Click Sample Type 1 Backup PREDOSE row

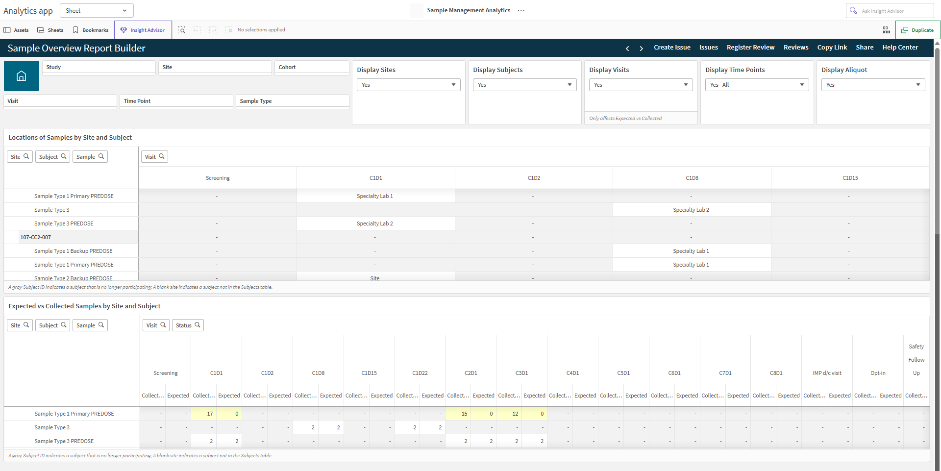point(71,251)
